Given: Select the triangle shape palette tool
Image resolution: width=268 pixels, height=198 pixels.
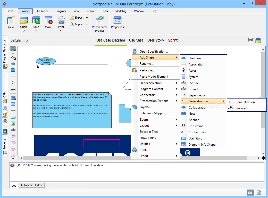Looking at the screenshot, I should 13,155.
